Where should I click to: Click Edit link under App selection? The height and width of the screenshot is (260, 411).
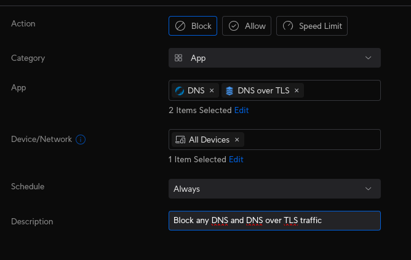coord(241,111)
